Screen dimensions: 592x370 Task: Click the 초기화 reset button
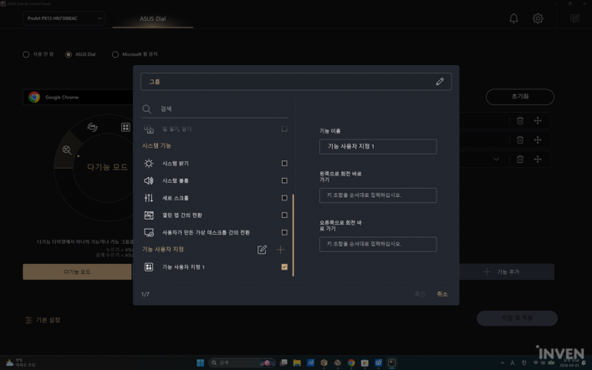pos(519,97)
